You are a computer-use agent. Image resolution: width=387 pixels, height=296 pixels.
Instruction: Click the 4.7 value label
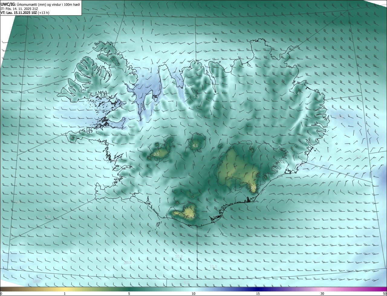click(x=73, y=138)
